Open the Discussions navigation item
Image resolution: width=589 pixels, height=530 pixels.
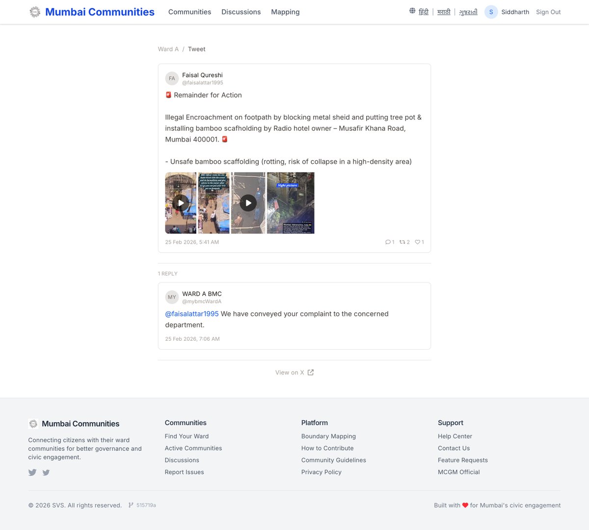click(x=241, y=12)
